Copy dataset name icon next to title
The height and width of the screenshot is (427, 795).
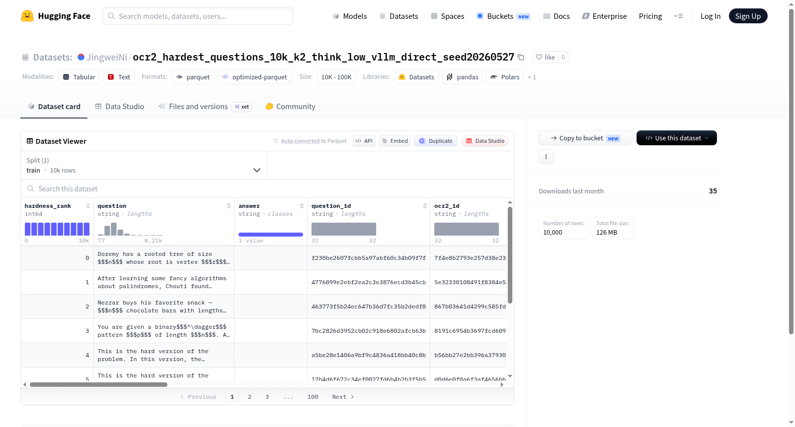pos(521,57)
